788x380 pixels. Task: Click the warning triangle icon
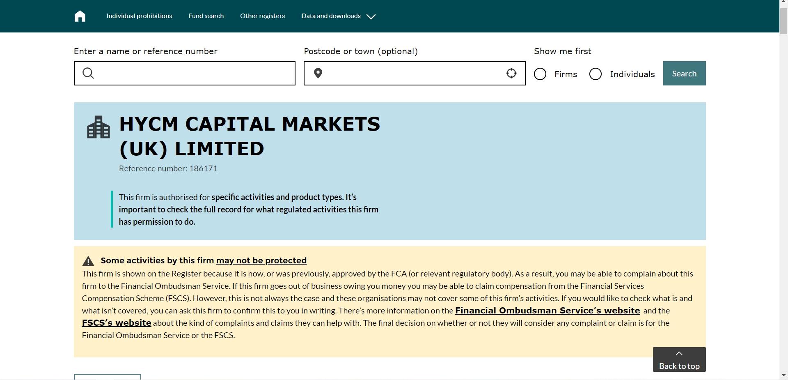coord(88,261)
